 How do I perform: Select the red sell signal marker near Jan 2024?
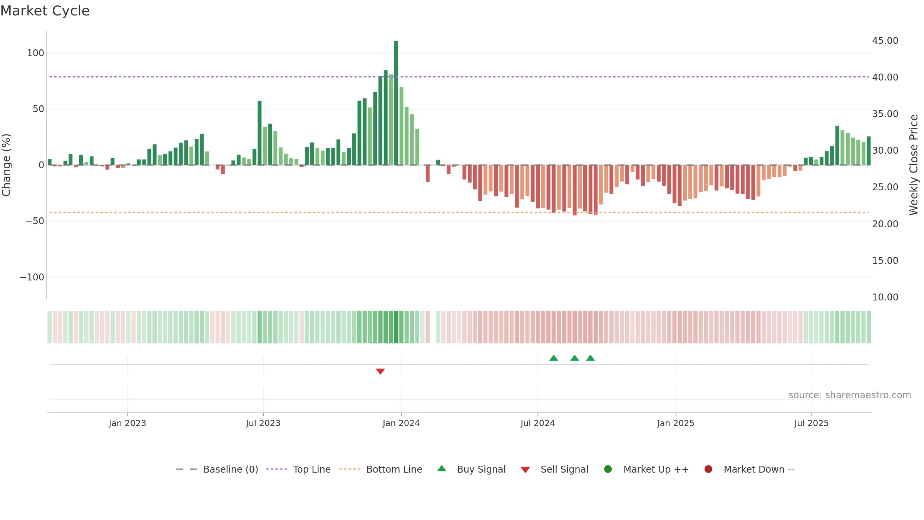[380, 371]
